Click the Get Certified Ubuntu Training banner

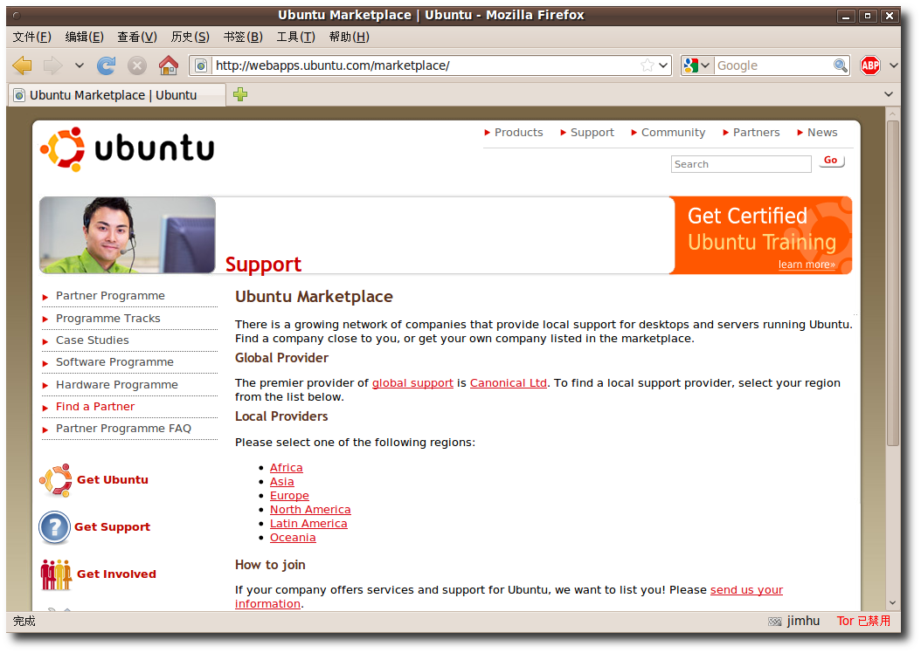coord(761,235)
